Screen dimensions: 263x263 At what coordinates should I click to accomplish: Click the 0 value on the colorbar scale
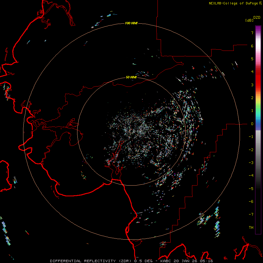[252, 124]
